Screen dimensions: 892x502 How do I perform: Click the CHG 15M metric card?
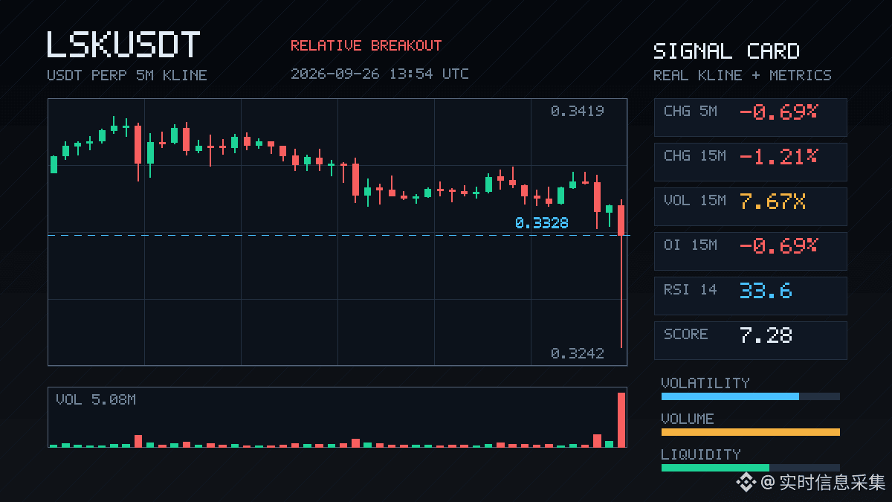click(750, 161)
